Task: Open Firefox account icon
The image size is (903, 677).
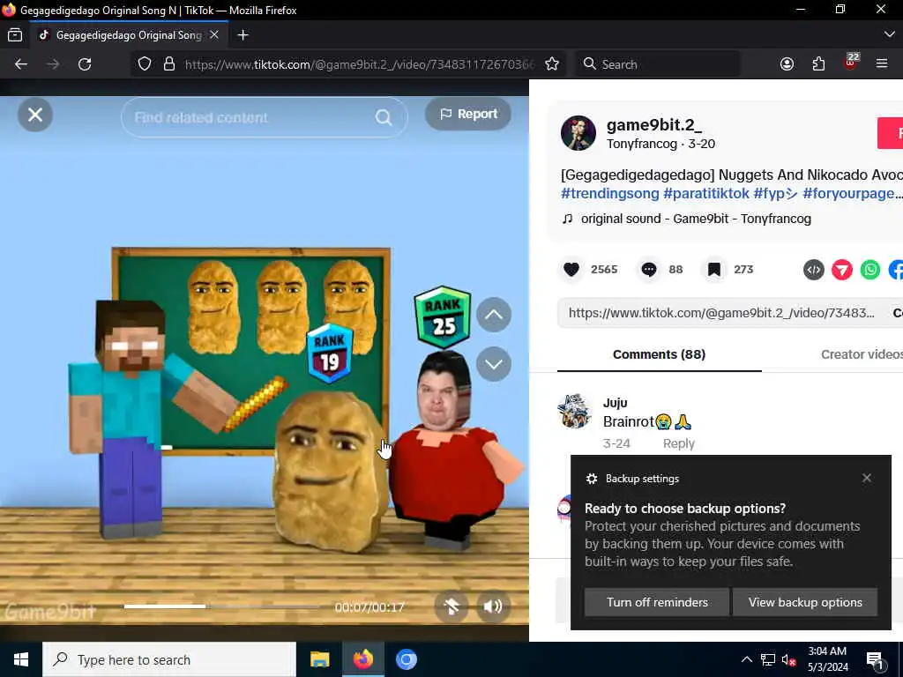Action: (x=787, y=63)
